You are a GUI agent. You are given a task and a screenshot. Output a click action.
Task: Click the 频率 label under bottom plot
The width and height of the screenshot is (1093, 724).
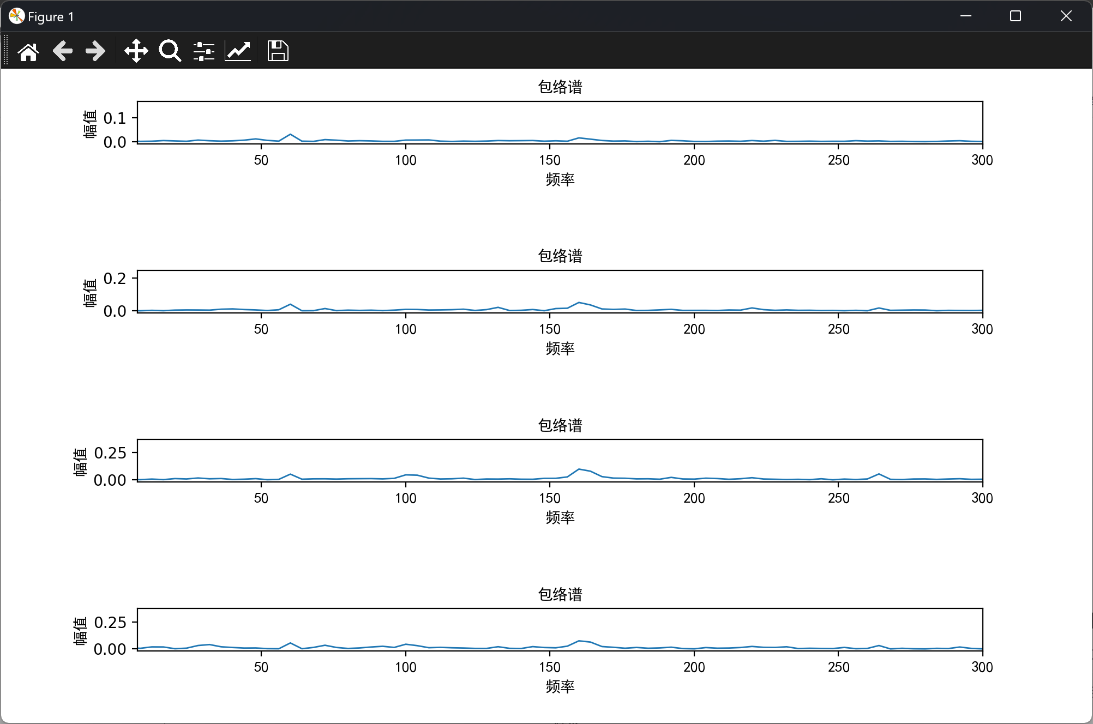click(x=560, y=686)
